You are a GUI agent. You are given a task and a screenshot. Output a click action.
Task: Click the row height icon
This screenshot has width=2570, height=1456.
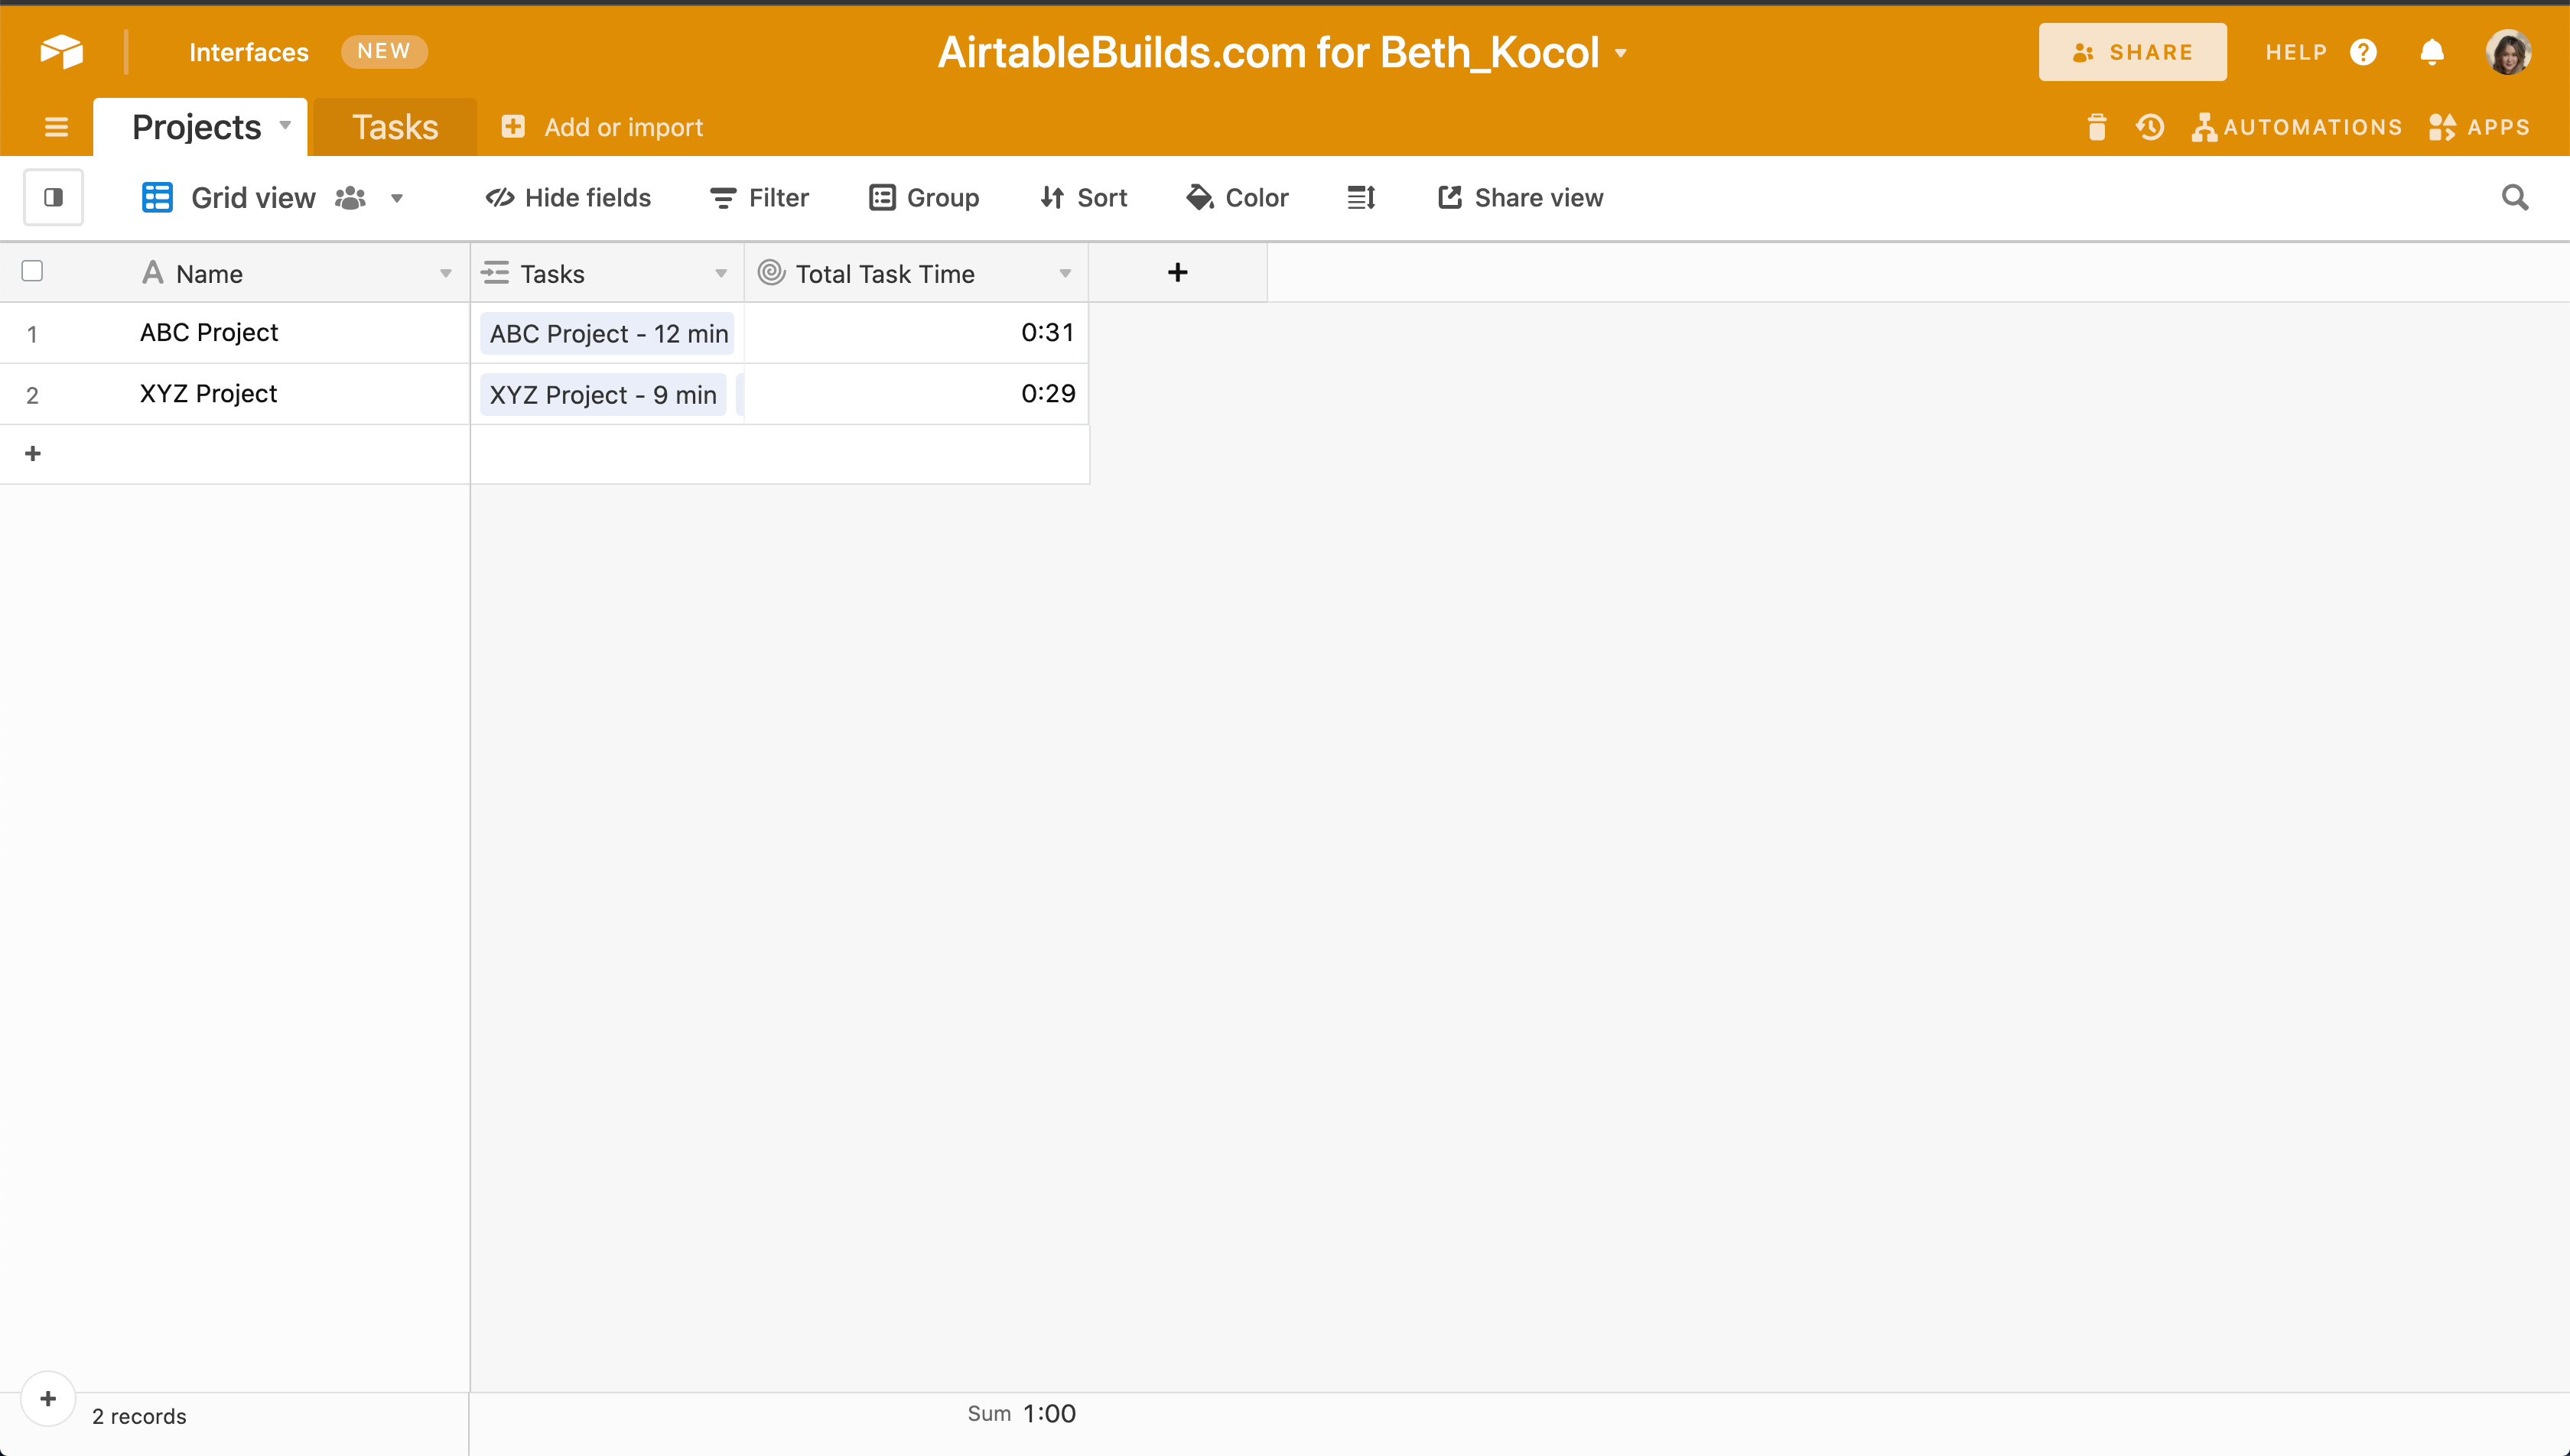click(1361, 198)
